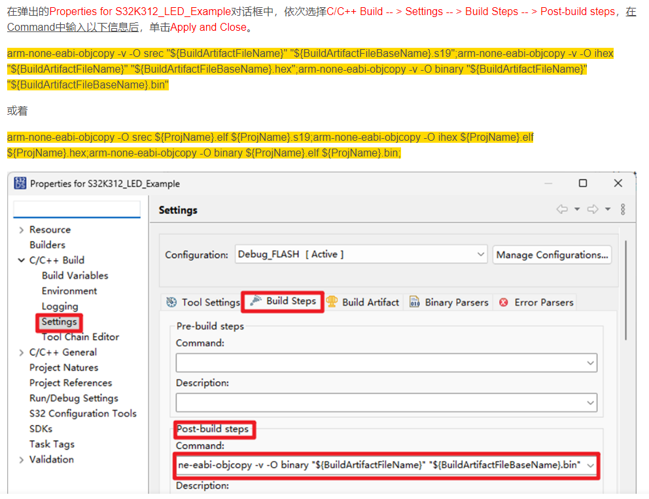
Task: Open the Post-build Command history dropdown
Action: pyautogui.click(x=591, y=465)
